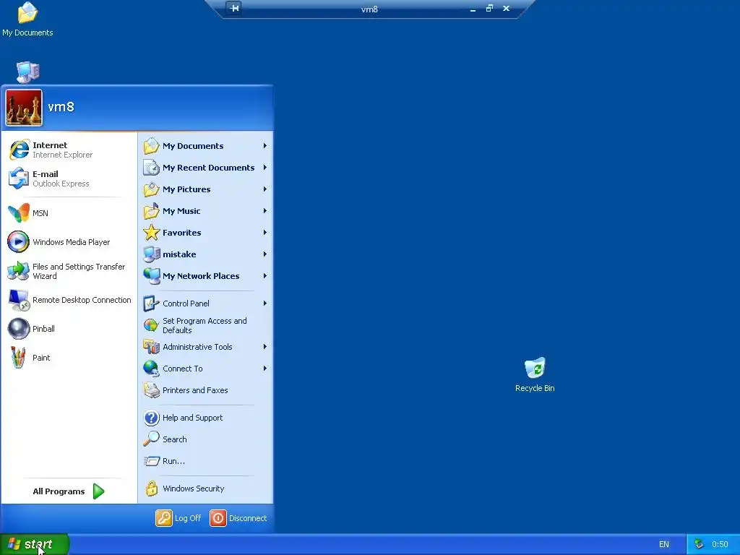
Task: Click the network tray icon beside clock
Action: pyautogui.click(x=699, y=544)
